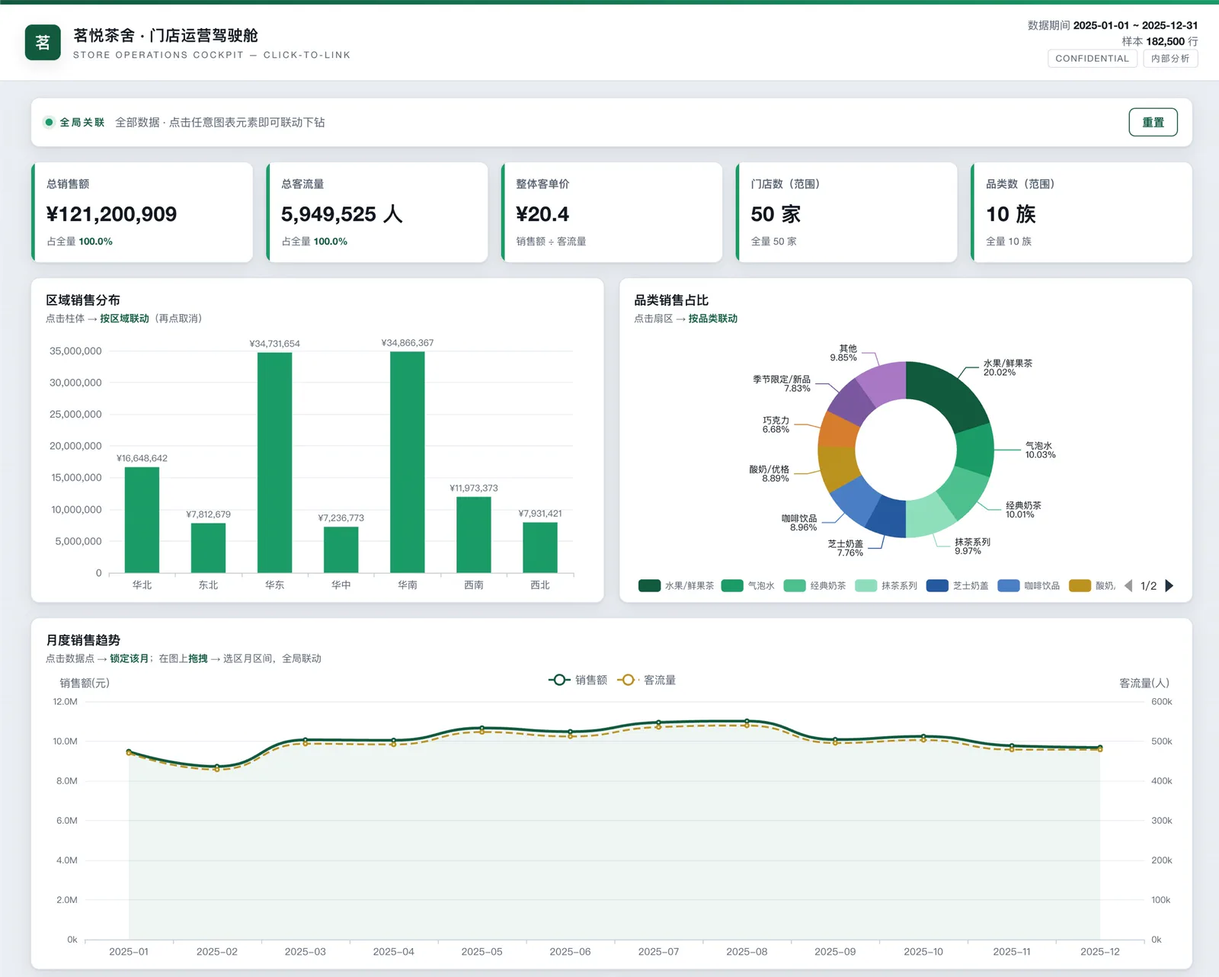Click the green 茗 logo icon
Screen dimensions: 1219x977
pyautogui.click(x=43, y=42)
